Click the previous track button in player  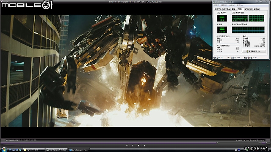pos(127,145)
